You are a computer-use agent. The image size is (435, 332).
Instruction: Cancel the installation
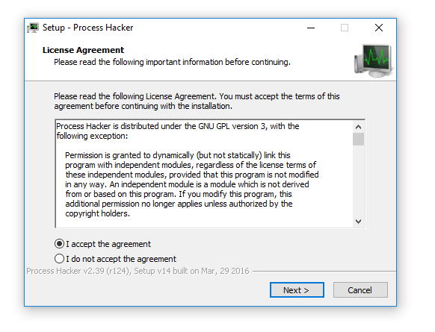(360, 290)
